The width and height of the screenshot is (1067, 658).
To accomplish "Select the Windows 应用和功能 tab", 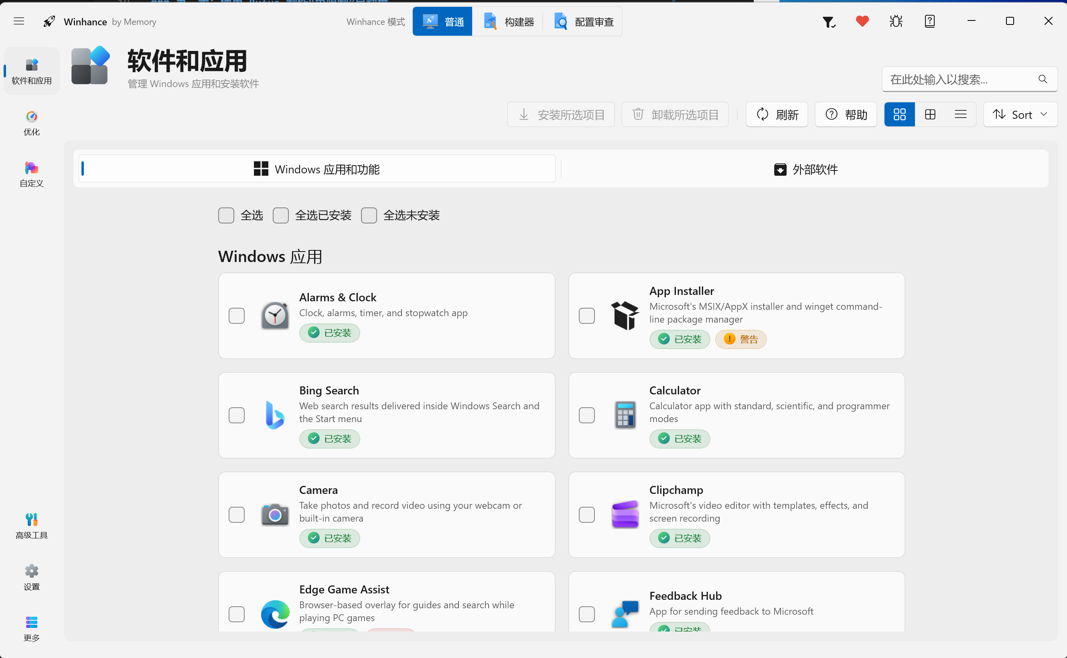I will pos(317,169).
